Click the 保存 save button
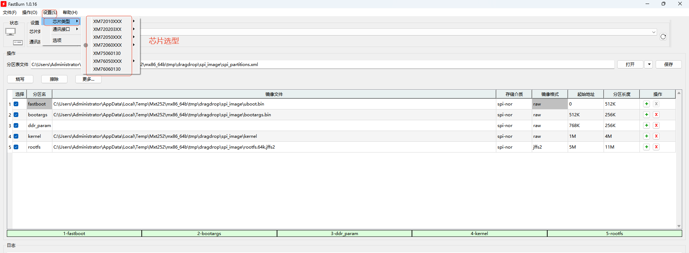 669,65
